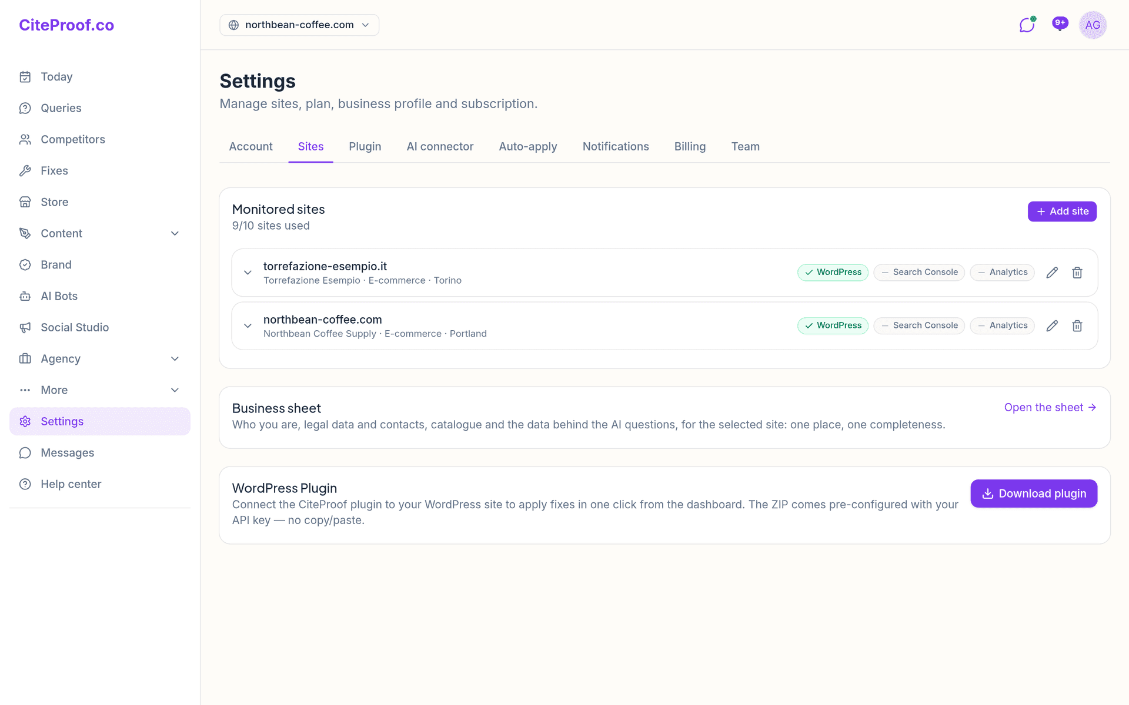Open the northbean-coffee.com site selector dropdown
Image resolution: width=1129 pixels, height=705 pixels.
tap(299, 25)
